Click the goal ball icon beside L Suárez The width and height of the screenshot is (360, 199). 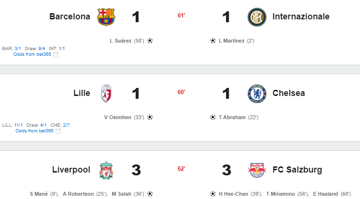pyautogui.click(x=150, y=41)
